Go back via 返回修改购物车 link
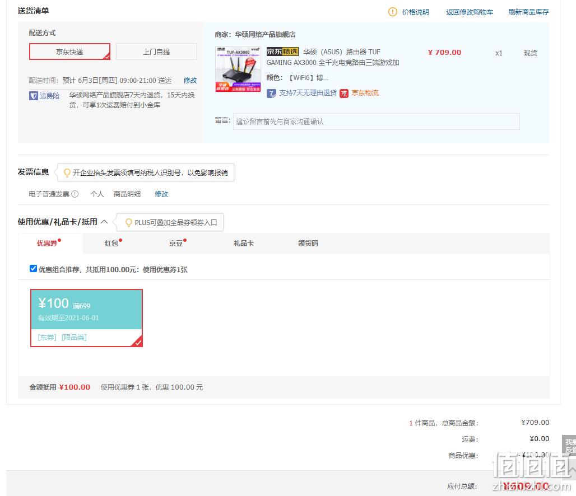The width and height of the screenshot is (576, 496). [x=470, y=12]
